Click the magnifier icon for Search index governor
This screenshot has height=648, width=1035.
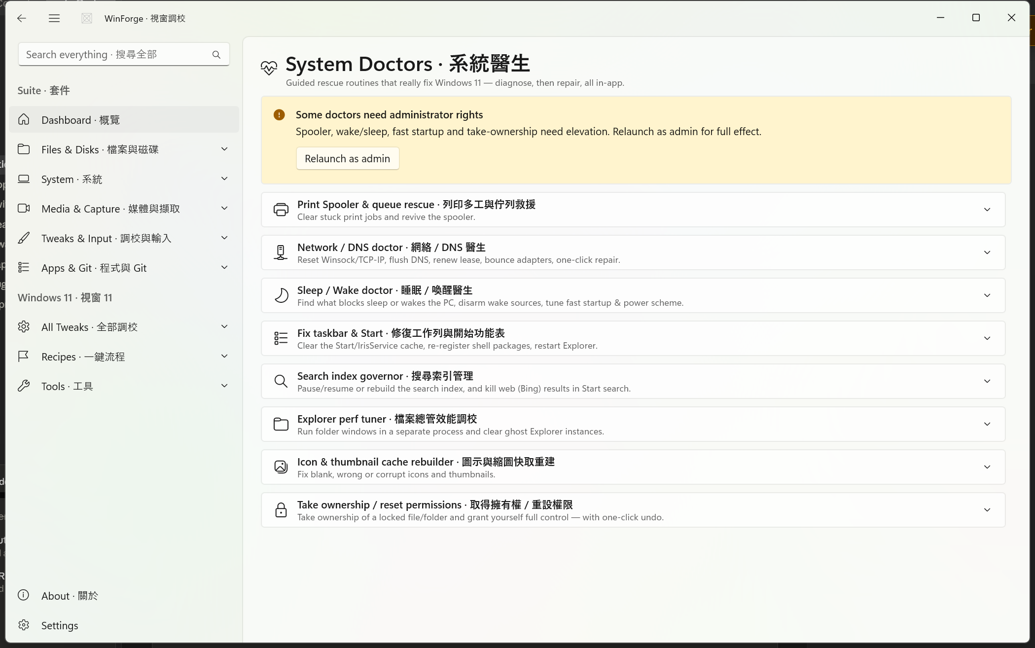tap(281, 381)
